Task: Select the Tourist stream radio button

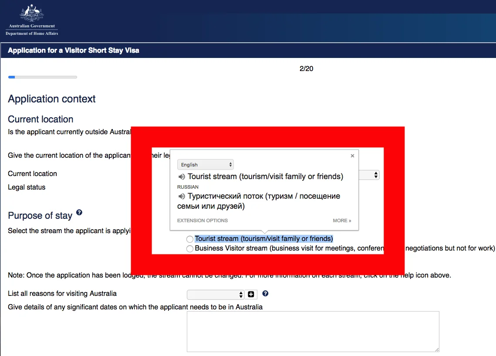Action: (190, 239)
